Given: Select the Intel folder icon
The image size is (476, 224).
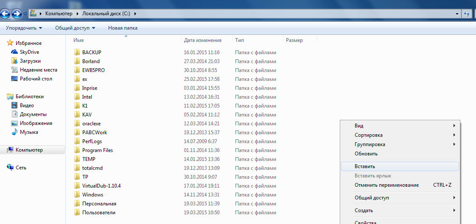Looking at the screenshot, I should click(x=77, y=97).
